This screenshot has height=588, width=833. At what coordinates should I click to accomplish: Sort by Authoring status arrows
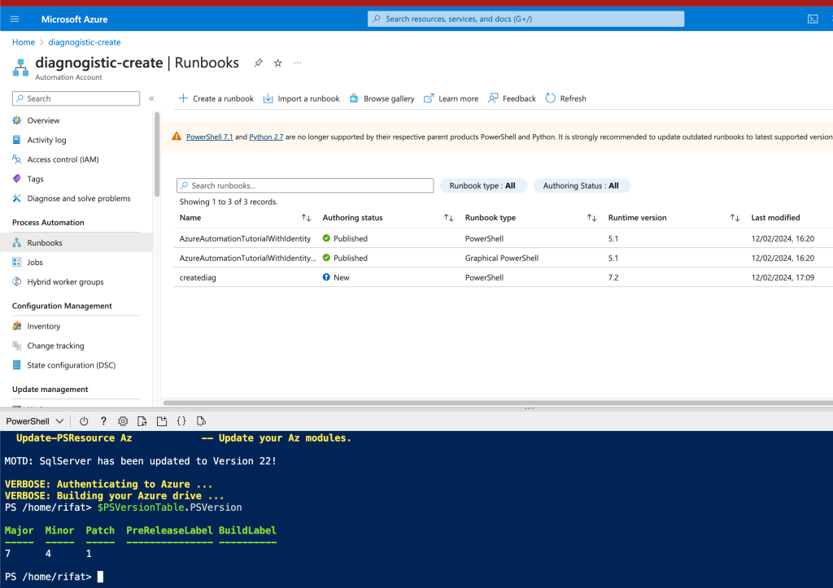coord(449,218)
